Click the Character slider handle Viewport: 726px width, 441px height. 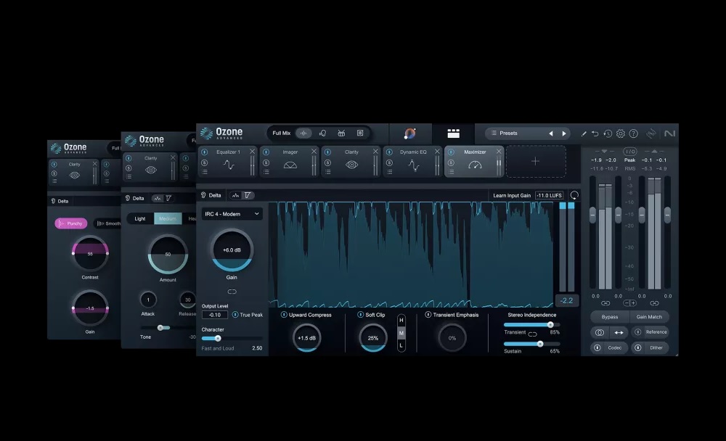[218, 338]
